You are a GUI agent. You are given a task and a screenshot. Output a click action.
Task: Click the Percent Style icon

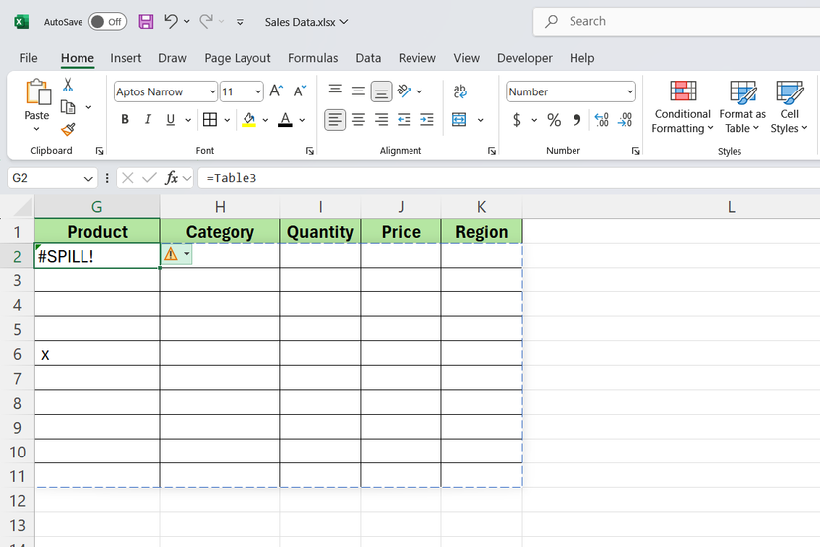coord(554,120)
